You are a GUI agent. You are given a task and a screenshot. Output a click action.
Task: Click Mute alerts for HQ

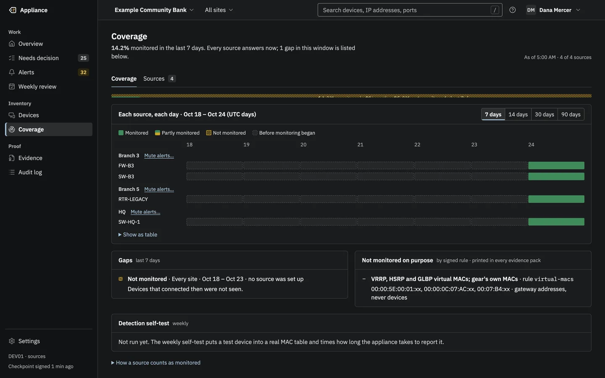pyautogui.click(x=145, y=212)
